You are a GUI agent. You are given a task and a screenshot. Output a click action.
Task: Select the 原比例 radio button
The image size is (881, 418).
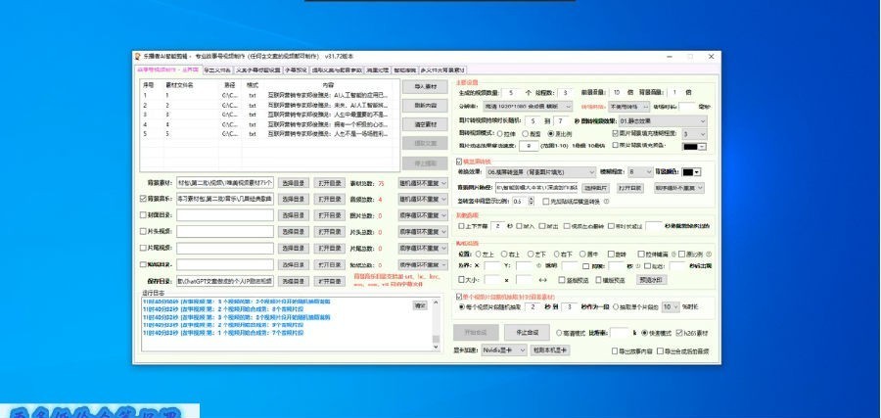click(553, 133)
